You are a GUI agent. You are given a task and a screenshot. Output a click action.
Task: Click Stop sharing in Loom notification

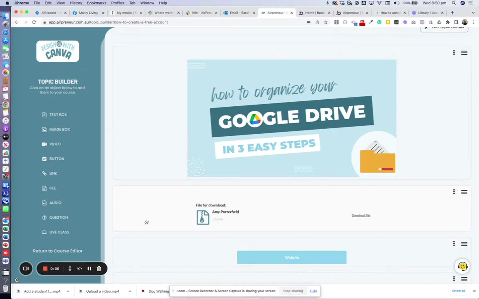tap(293, 291)
